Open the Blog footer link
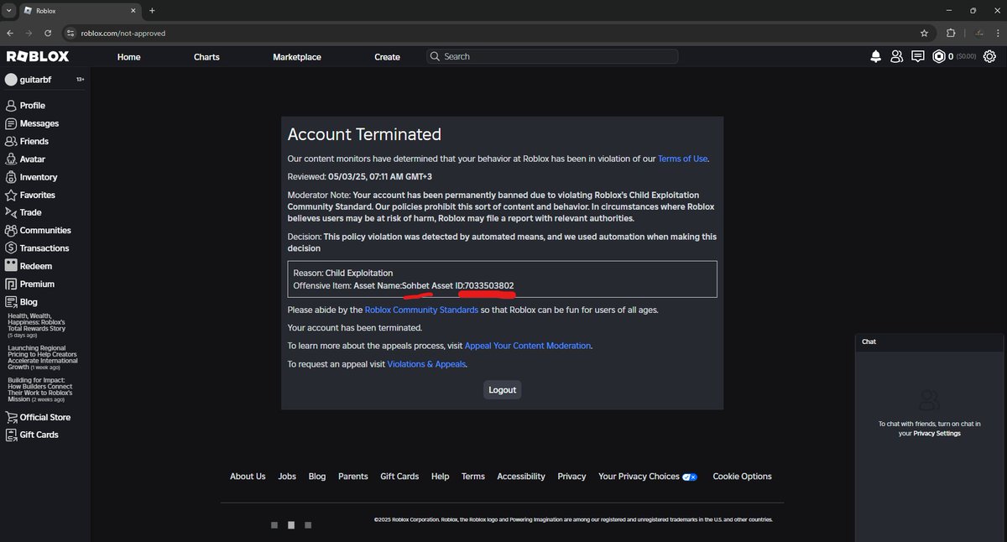 click(317, 477)
